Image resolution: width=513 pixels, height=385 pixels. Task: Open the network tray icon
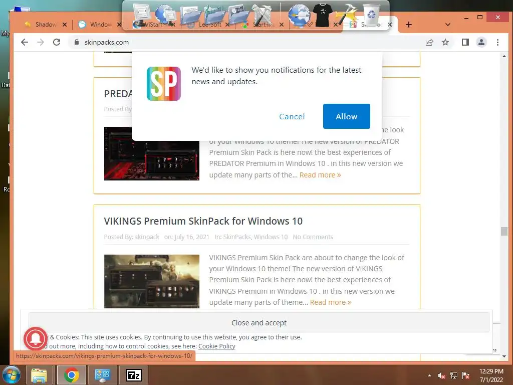point(454,375)
